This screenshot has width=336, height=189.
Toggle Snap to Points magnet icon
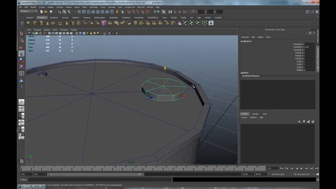tap(138, 12)
